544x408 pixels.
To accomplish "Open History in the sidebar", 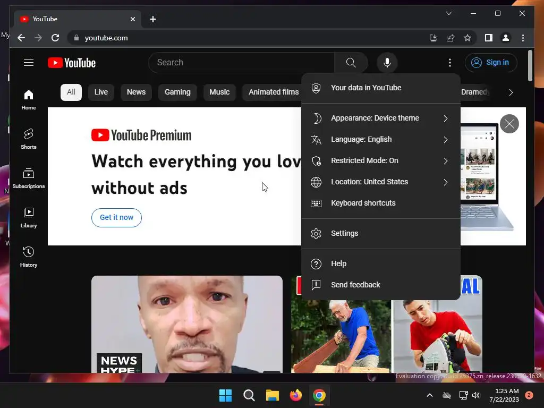I will 29,257.
